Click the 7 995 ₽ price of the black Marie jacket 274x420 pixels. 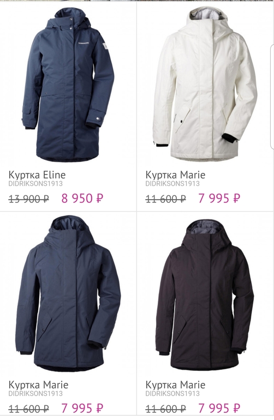tap(219, 409)
